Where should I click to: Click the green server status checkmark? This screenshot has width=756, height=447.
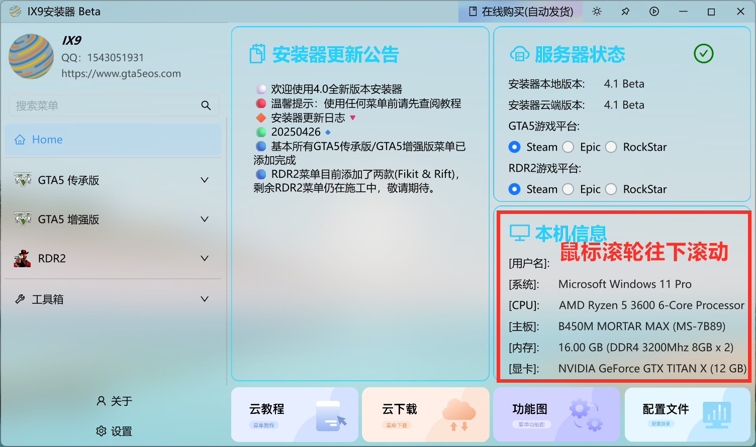(704, 53)
